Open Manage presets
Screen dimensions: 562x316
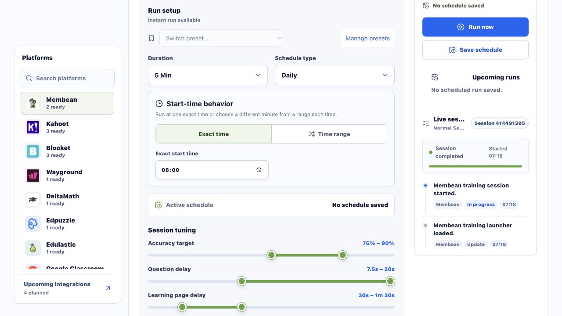[x=367, y=38]
